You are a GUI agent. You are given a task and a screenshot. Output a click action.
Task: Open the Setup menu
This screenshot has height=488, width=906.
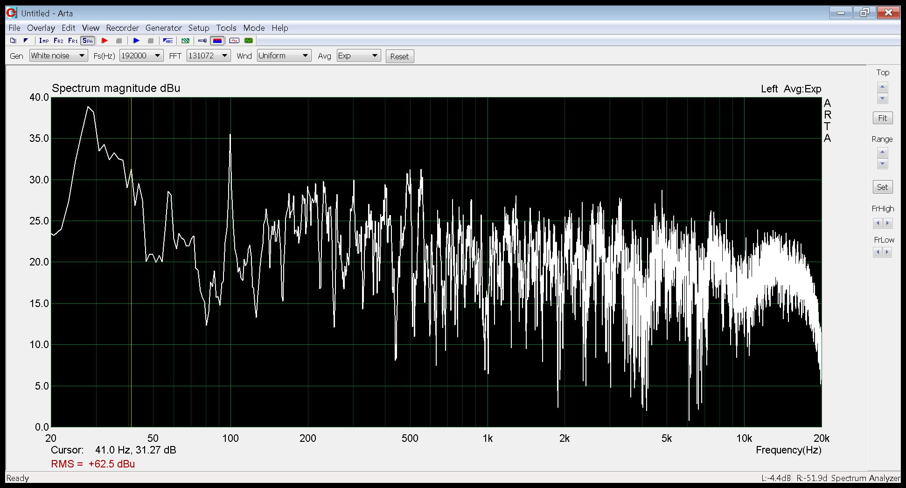coord(199,28)
